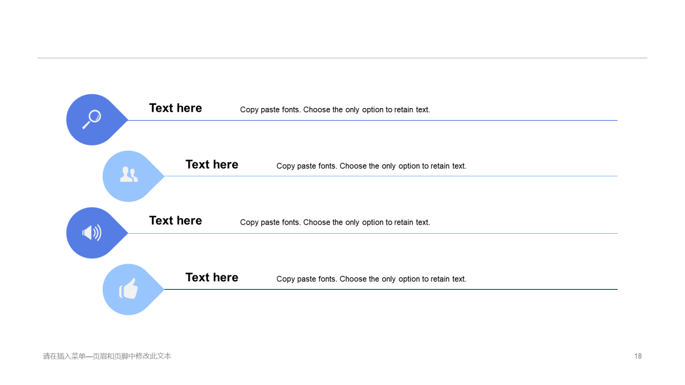Select the thumbs-up icon
The height and width of the screenshot is (385, 685).
[x=128, y=288]
